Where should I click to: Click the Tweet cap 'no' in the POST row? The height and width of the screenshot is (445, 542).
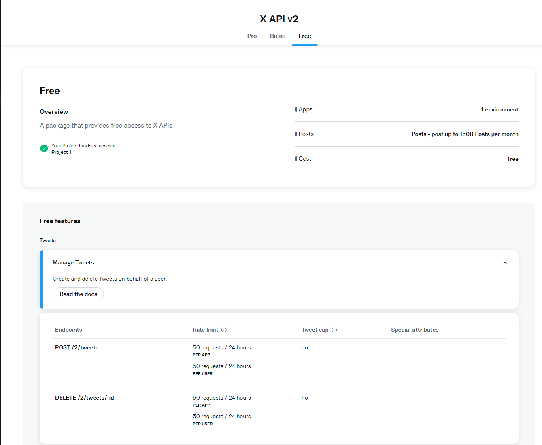click(x=305, y=348)
